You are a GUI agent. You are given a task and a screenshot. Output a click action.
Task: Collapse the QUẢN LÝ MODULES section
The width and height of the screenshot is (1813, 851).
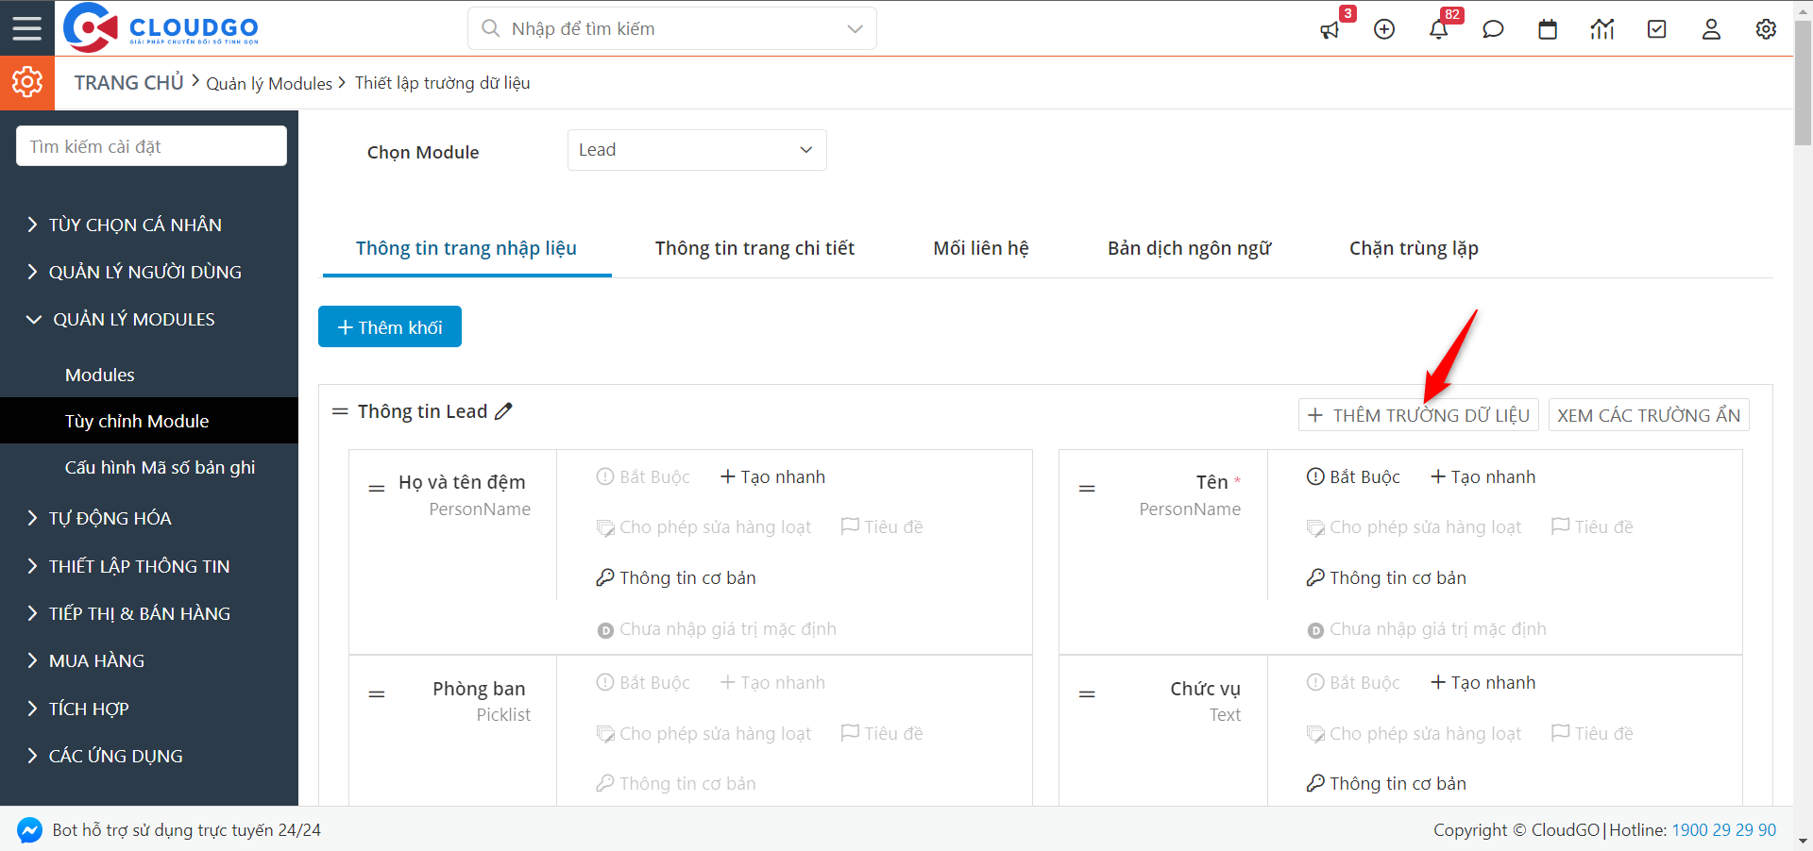(133, 319)
